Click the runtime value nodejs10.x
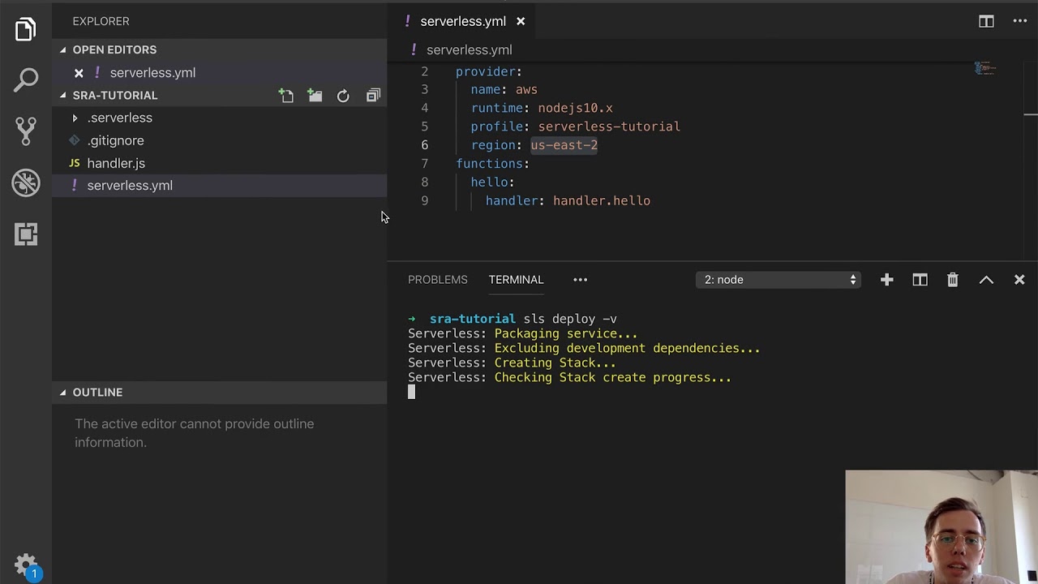1038x584 pixels. pyautogui.click(x=575, y=108)
